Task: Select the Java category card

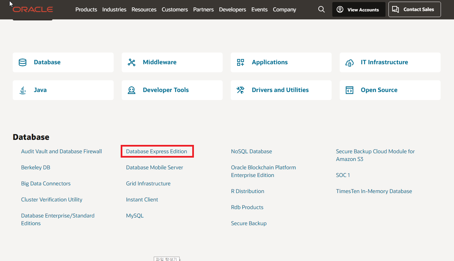Action: (x=63, y=90)
